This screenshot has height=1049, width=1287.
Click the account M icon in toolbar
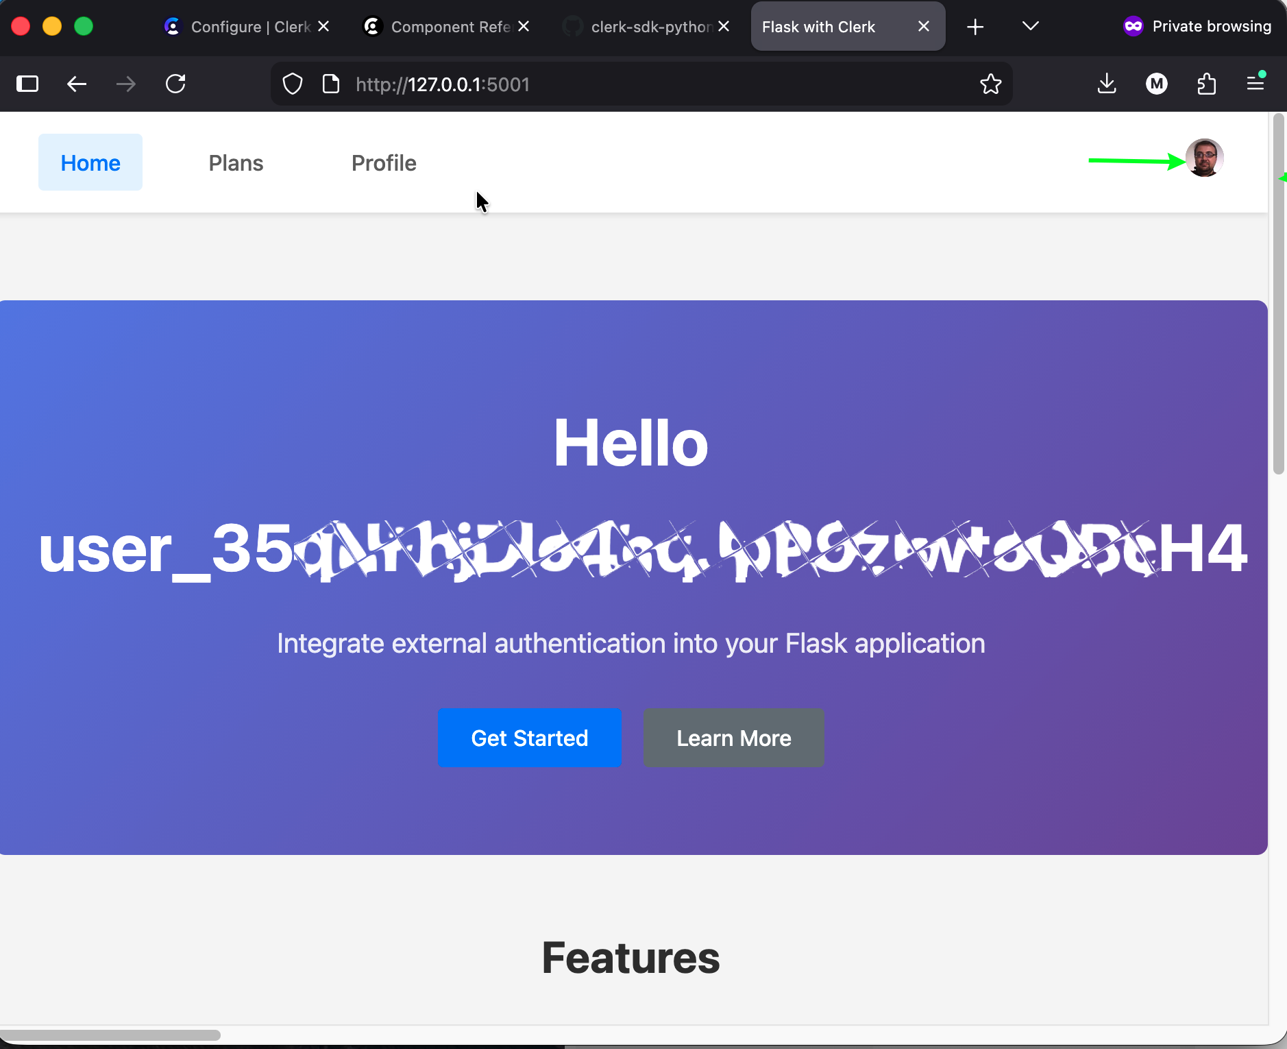[1157, 84]
